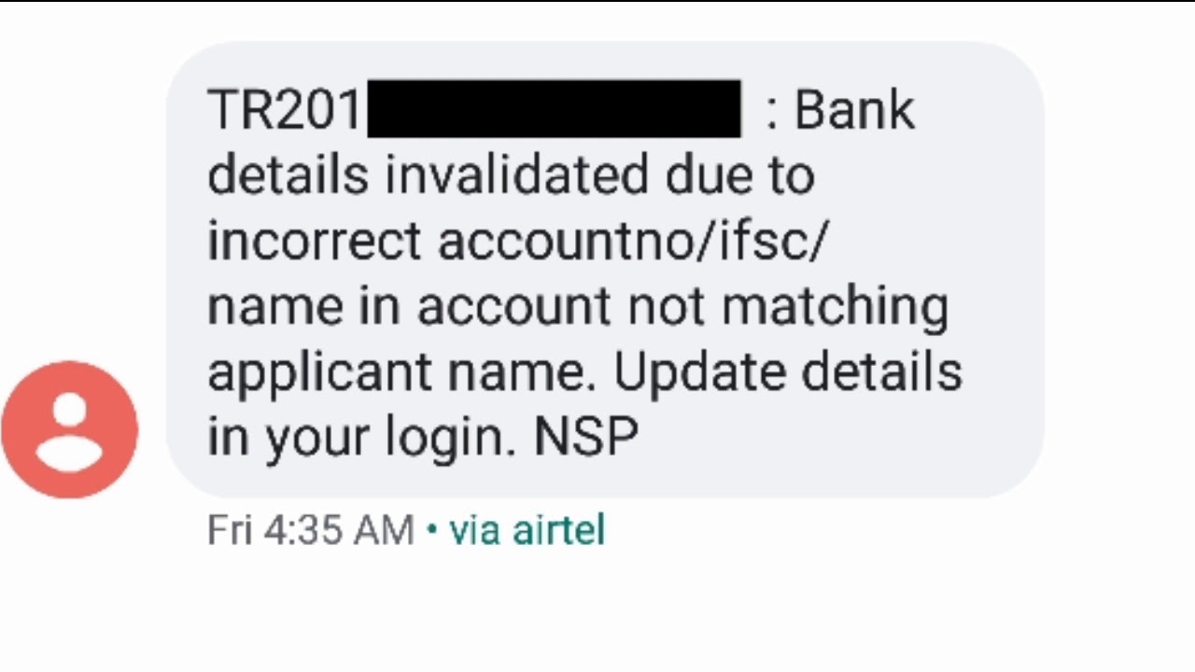Select the "TR201" reference text
This screenshot has width=1195, height=672.
284,110
